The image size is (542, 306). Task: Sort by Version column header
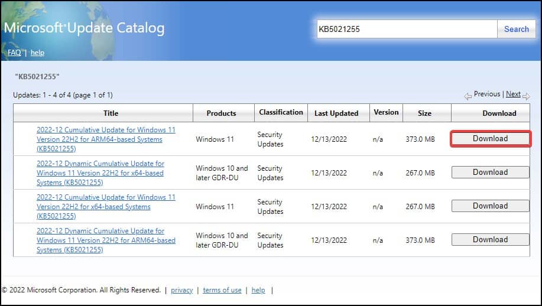[386, 112]
